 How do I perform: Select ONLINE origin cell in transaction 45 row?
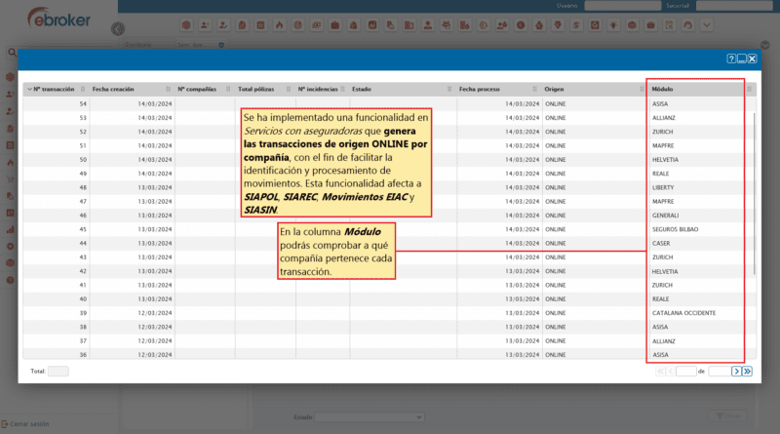point(555,229)
